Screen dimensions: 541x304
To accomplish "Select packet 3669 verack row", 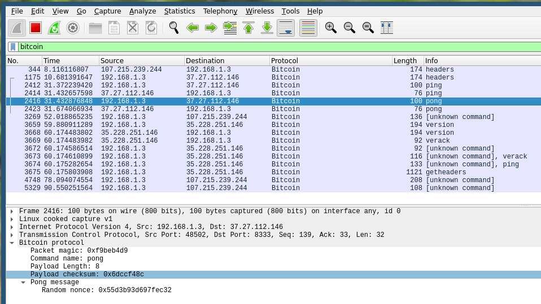I will pos(273,140).
